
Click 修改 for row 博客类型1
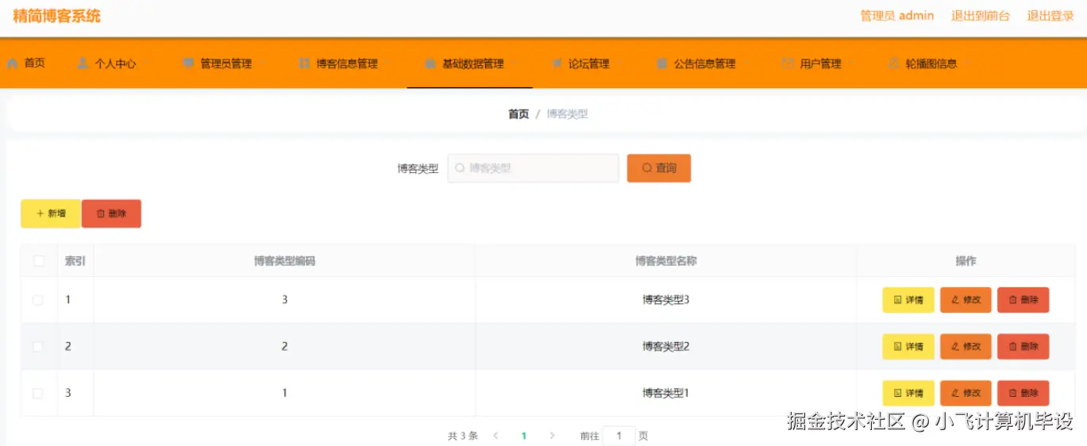point(966,394)
